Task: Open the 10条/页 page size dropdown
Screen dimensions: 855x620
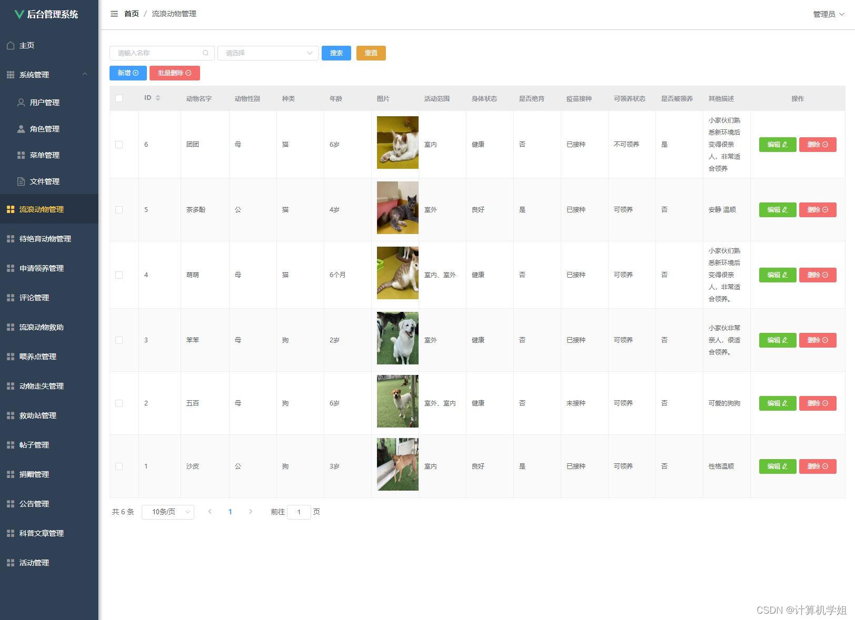Action: click(x=168, y=512)
